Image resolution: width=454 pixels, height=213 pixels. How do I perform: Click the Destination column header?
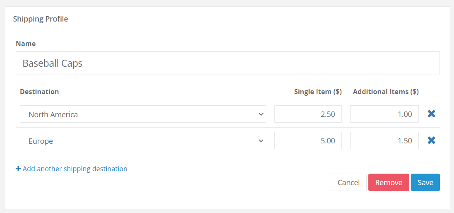[x=39, y=92]
